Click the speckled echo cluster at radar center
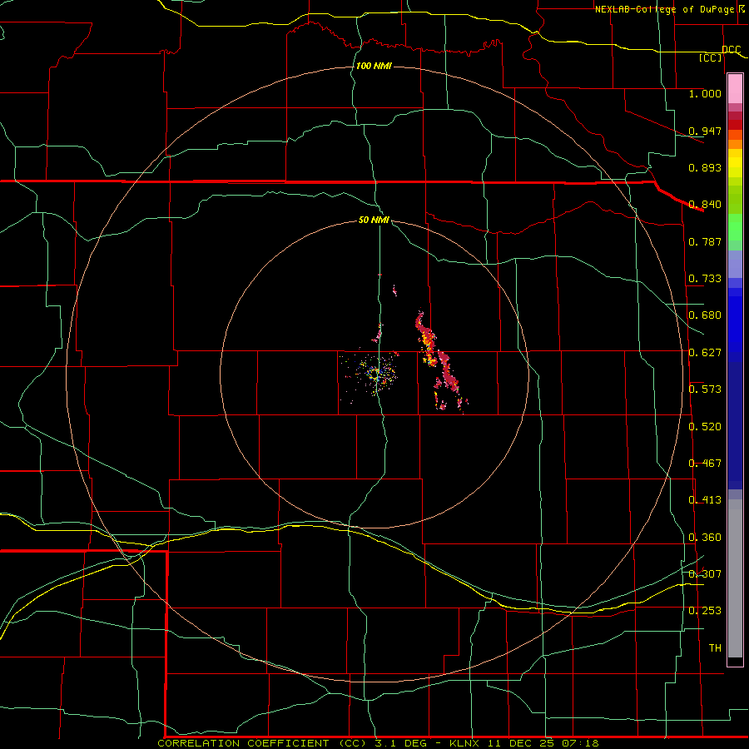The height and width of the screenshot is (749, 749). coord(377,374)
